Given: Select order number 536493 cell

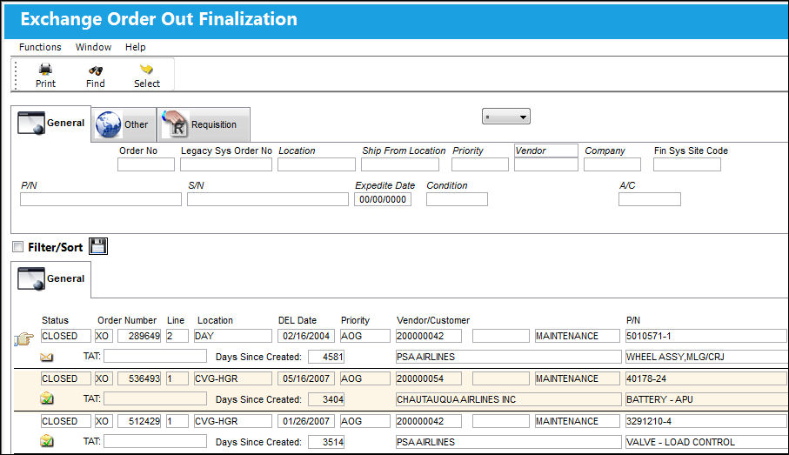Looking at the screenshot, I should click(x=139, y=378).
